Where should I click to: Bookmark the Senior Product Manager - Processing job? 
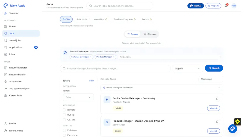(217, 99)
